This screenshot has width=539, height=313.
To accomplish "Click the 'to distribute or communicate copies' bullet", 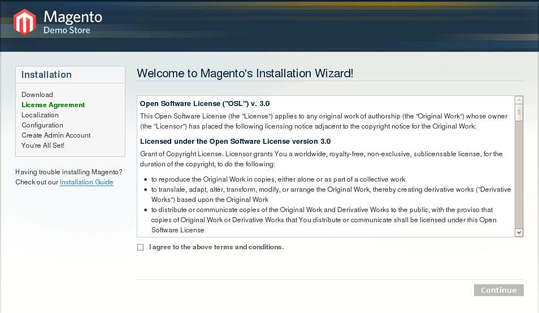I will (x=324, y=219).
